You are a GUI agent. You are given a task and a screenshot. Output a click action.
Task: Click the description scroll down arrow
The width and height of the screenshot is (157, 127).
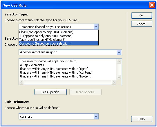coord(119,77)
